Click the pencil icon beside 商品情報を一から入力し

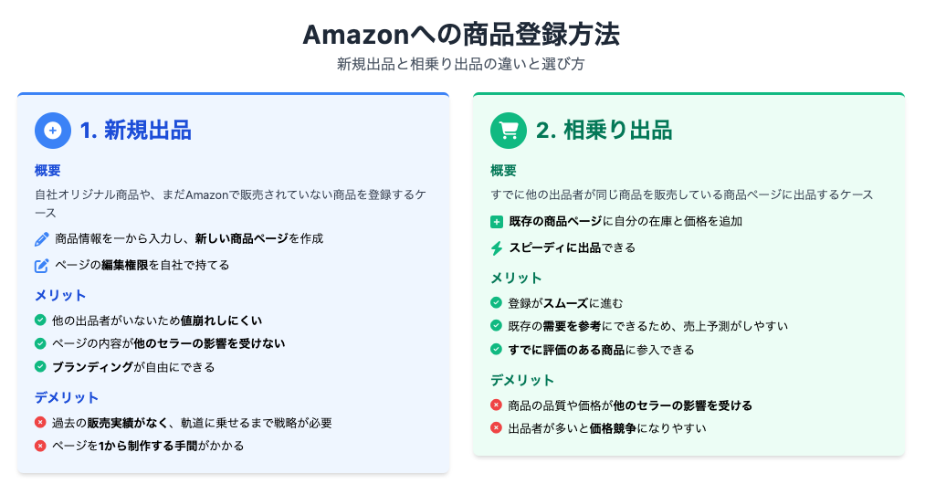pyautogui.click(x=41, y=239)
